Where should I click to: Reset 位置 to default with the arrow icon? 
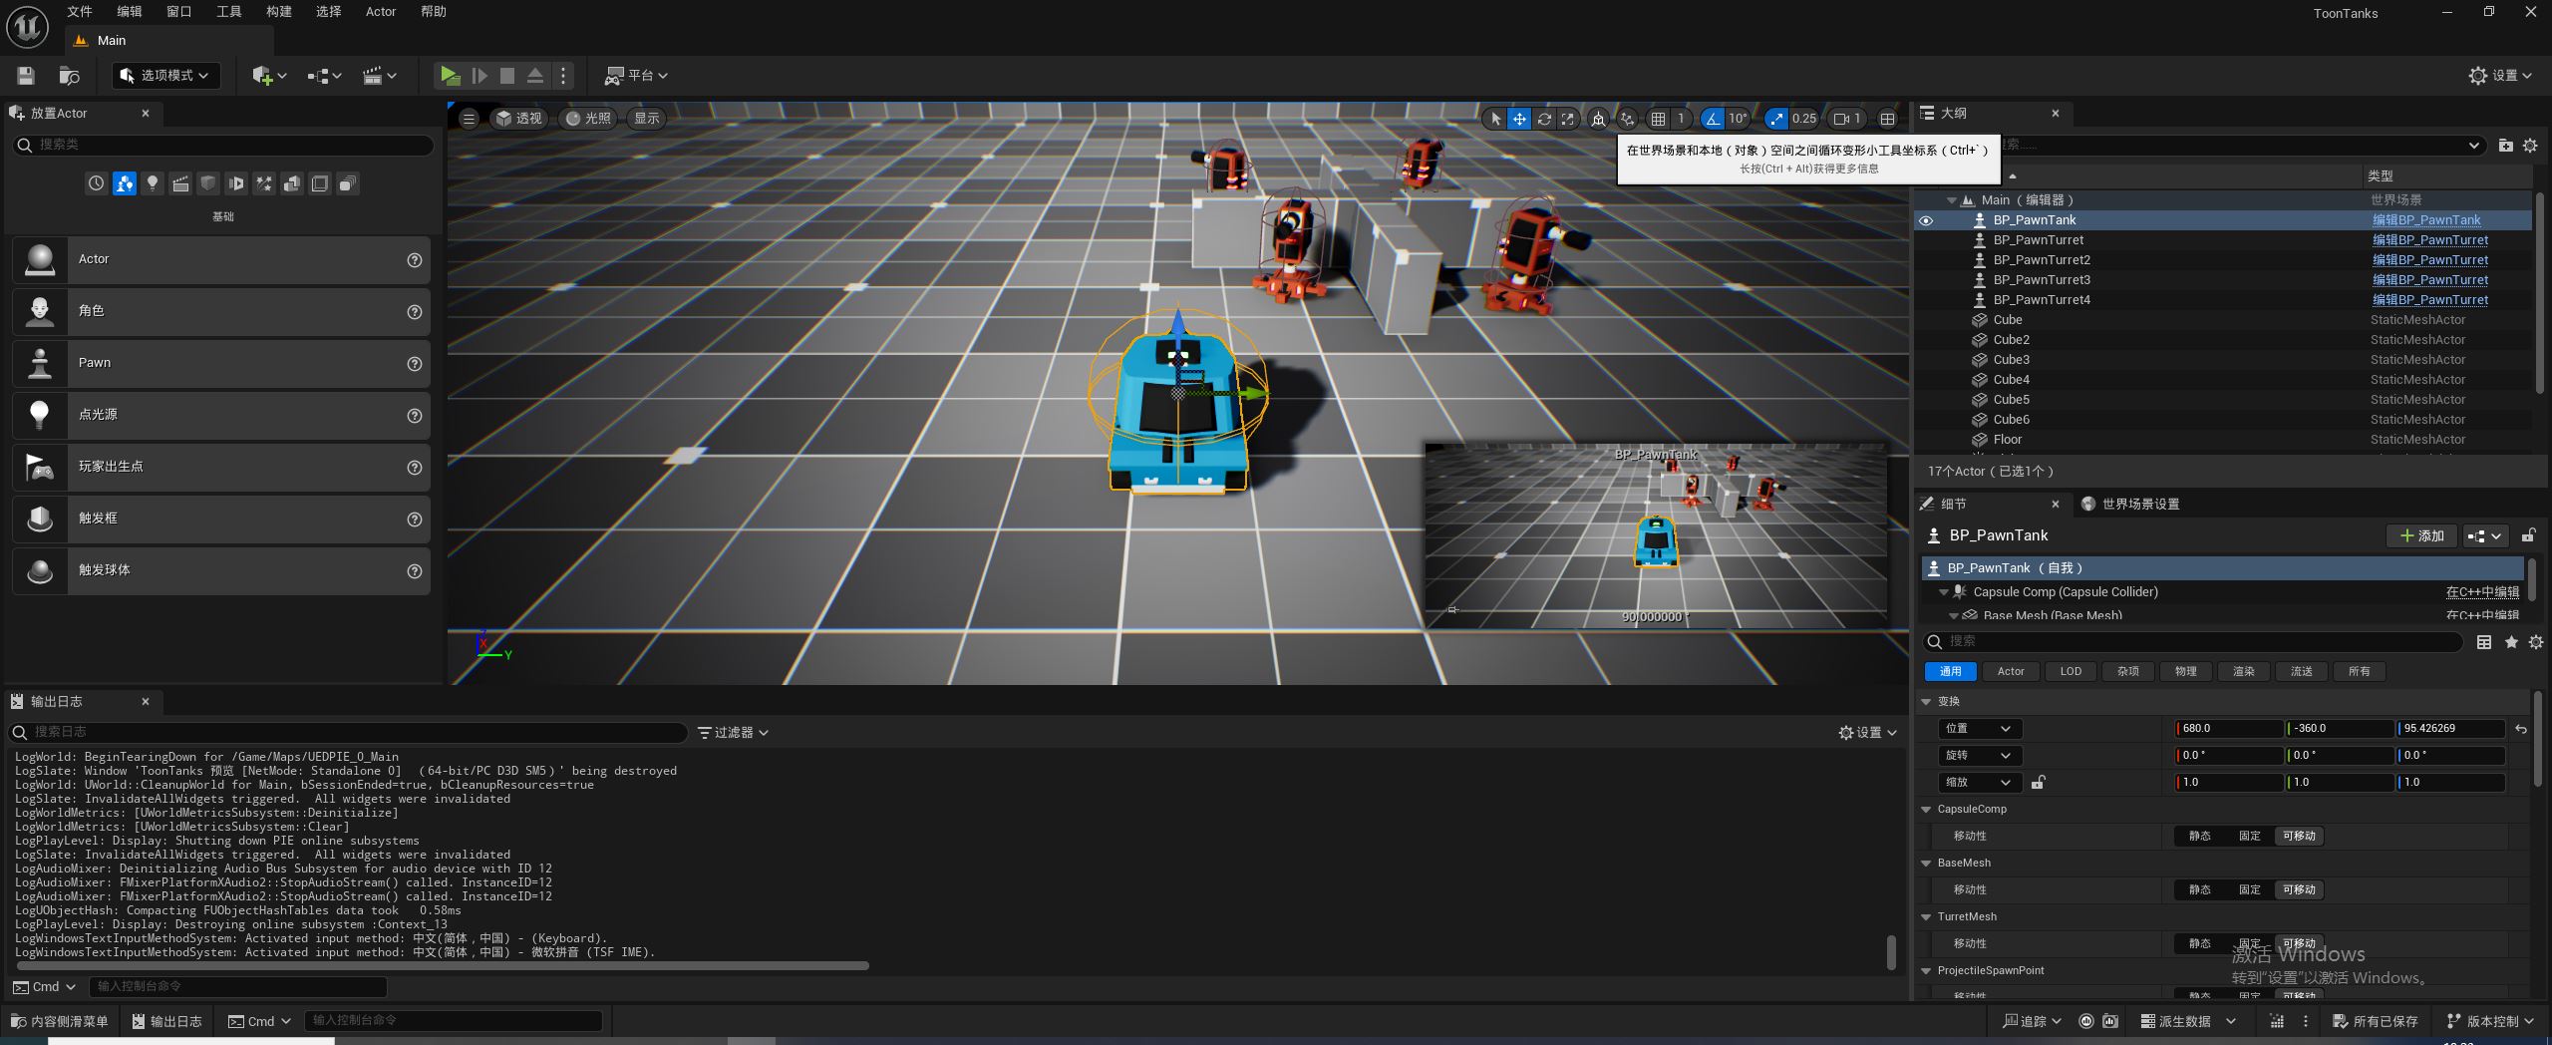[x=2521, y=729]
